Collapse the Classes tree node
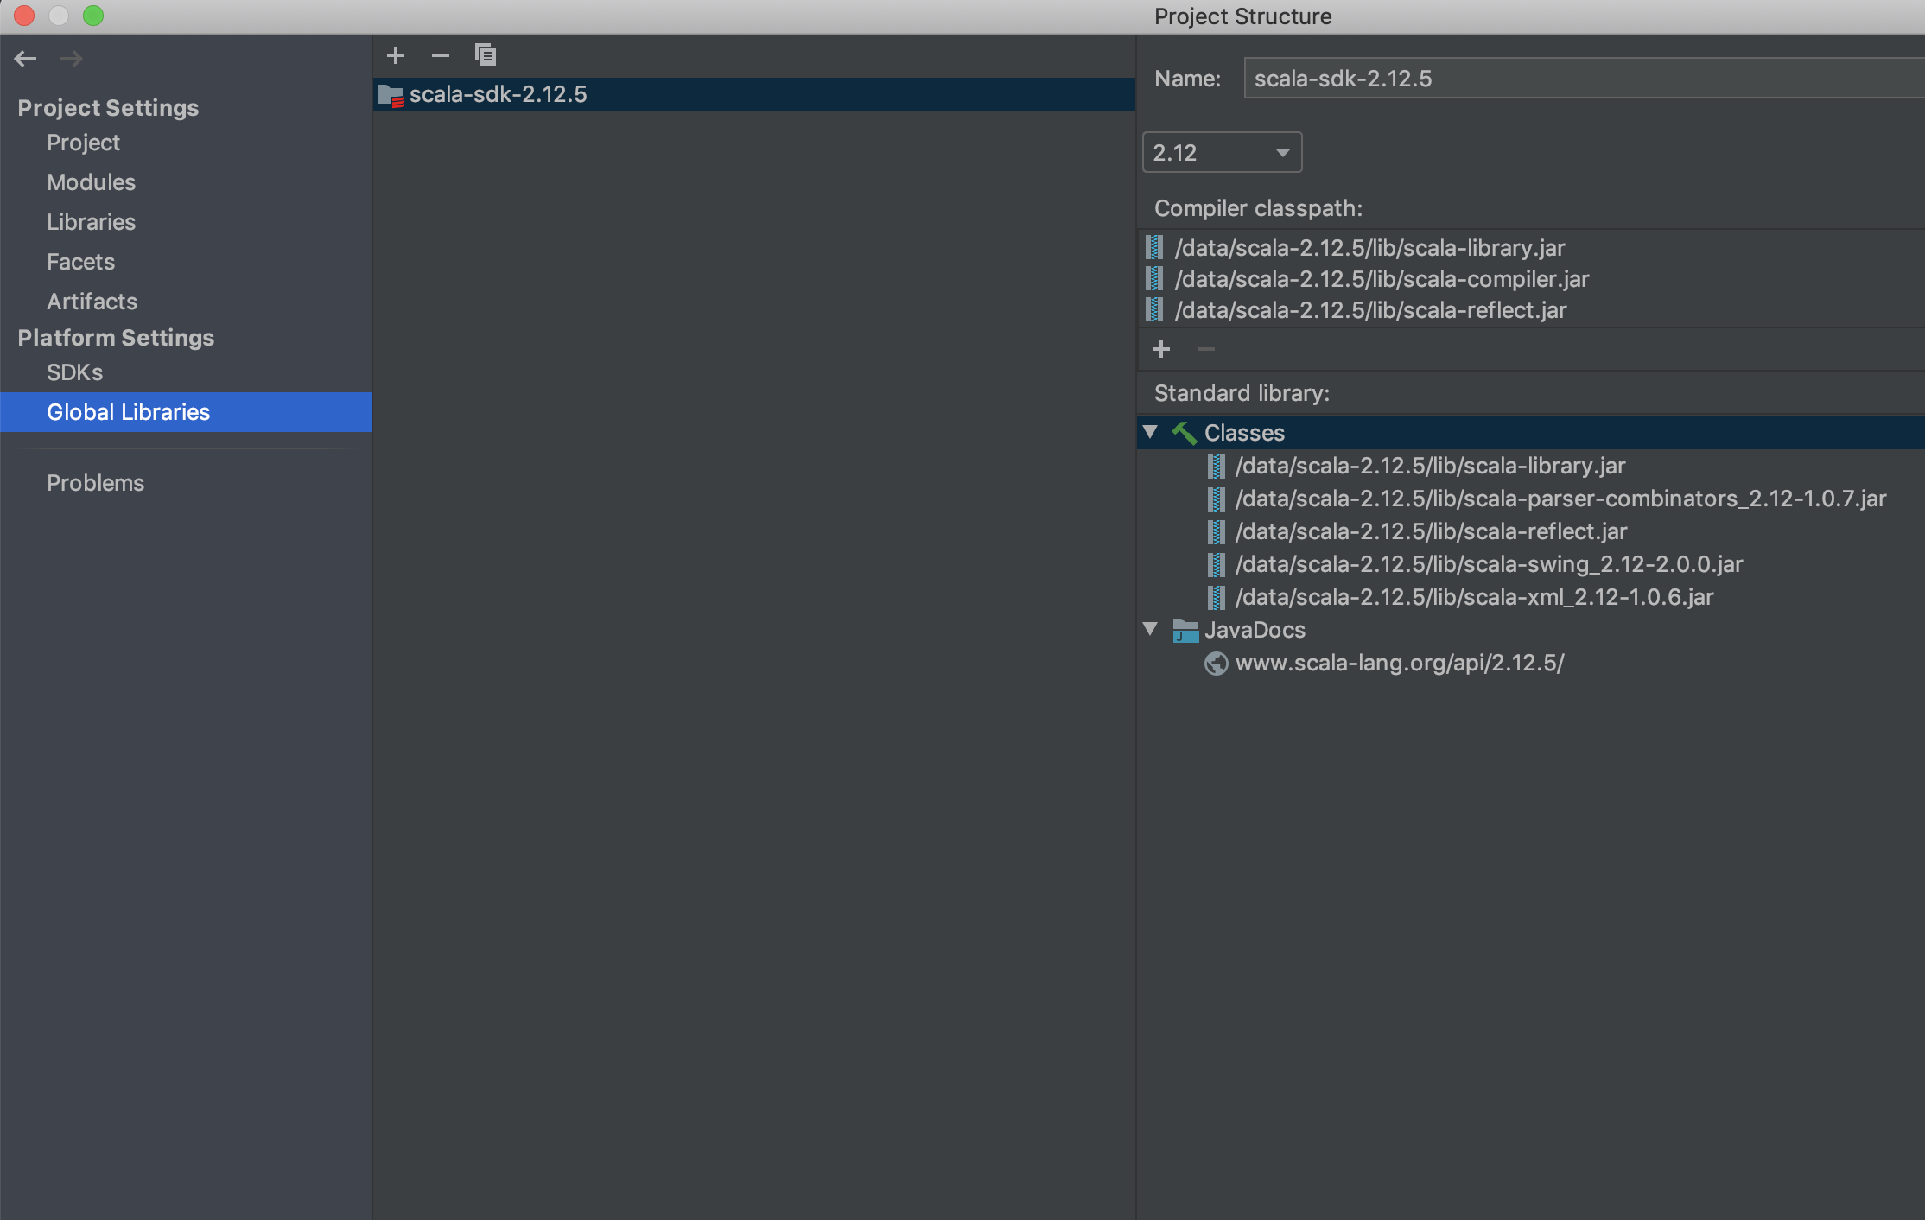The width and height of the screenshot is (1925, 1220). click(1150, 432)
